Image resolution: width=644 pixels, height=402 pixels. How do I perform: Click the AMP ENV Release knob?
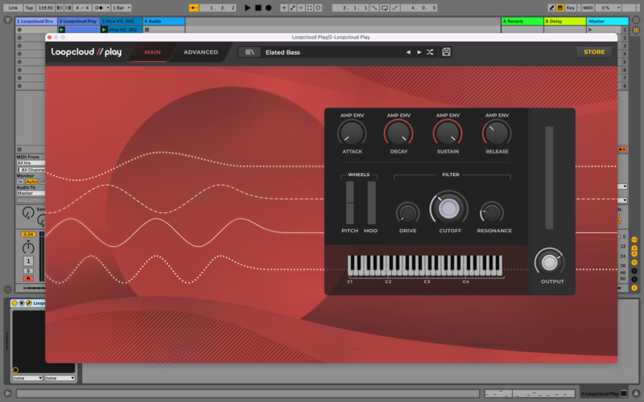(x=497, y=133)
